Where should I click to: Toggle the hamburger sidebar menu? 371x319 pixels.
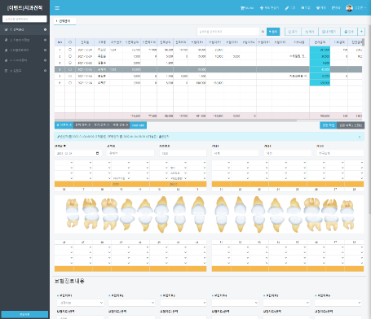57,8
